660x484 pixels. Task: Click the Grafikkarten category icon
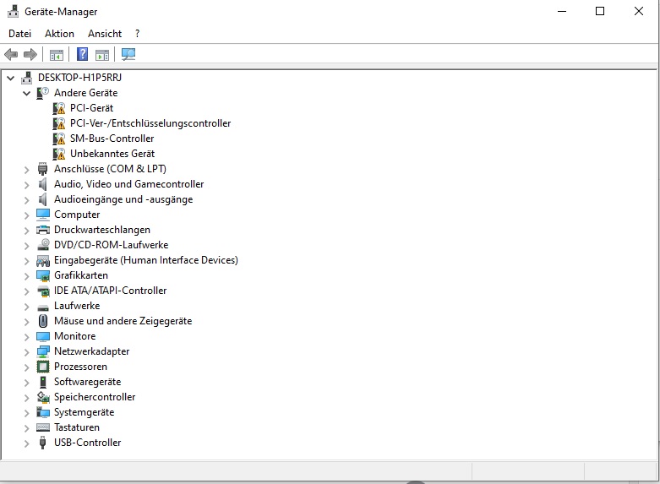[x=43, y=275]
